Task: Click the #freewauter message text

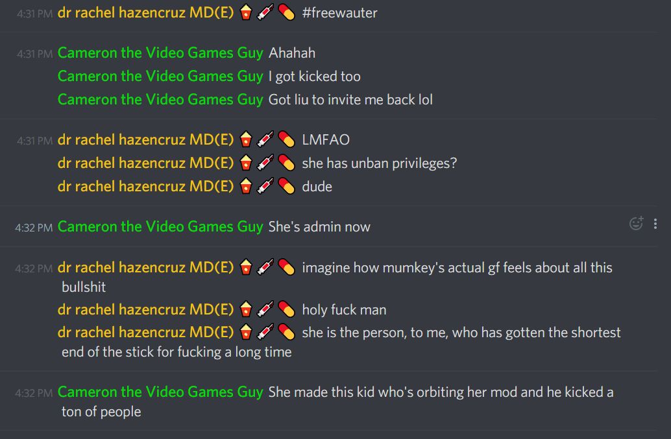Action: [x=340, y=13]
